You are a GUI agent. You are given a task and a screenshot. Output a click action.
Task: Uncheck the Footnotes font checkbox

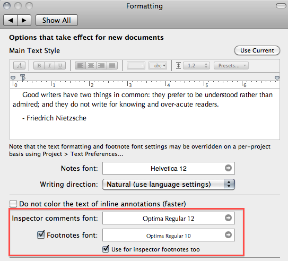pos(41,235)
